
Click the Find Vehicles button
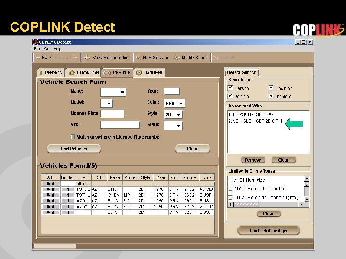(x=74, y=149)
